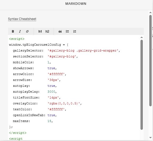Click the sectionSelector value '#gallery-blog'
The height and width of the screenshot is (141, 153).
click(62, 56)
